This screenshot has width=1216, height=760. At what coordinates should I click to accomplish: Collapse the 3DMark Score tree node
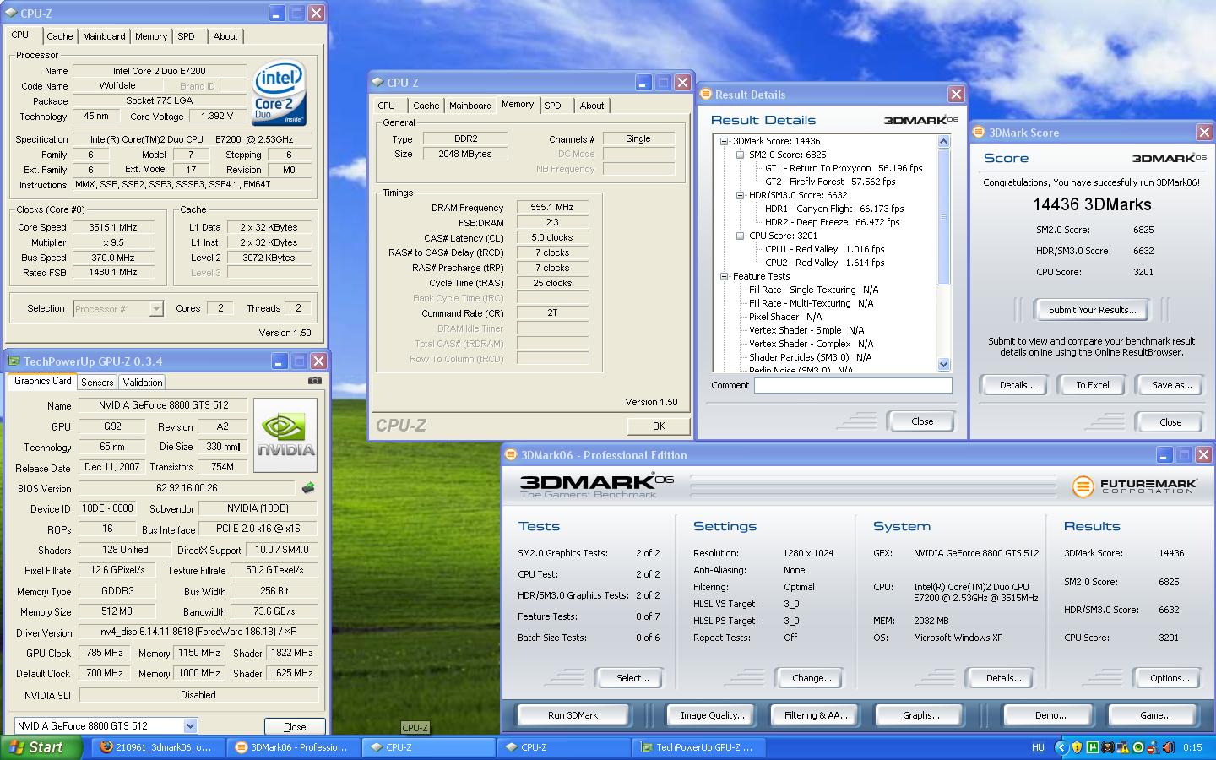[x=724, y=141]
